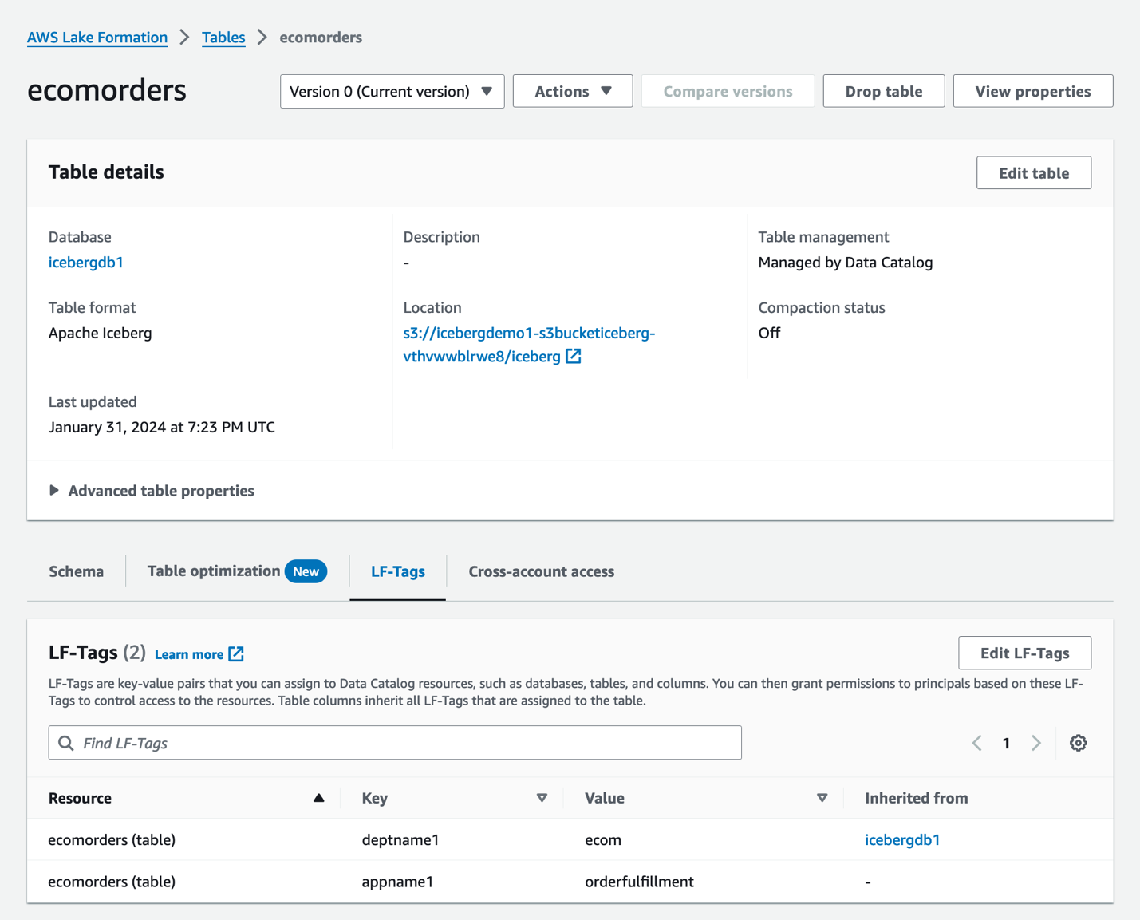Click the New badge on Table optimization

coord(306,571)
